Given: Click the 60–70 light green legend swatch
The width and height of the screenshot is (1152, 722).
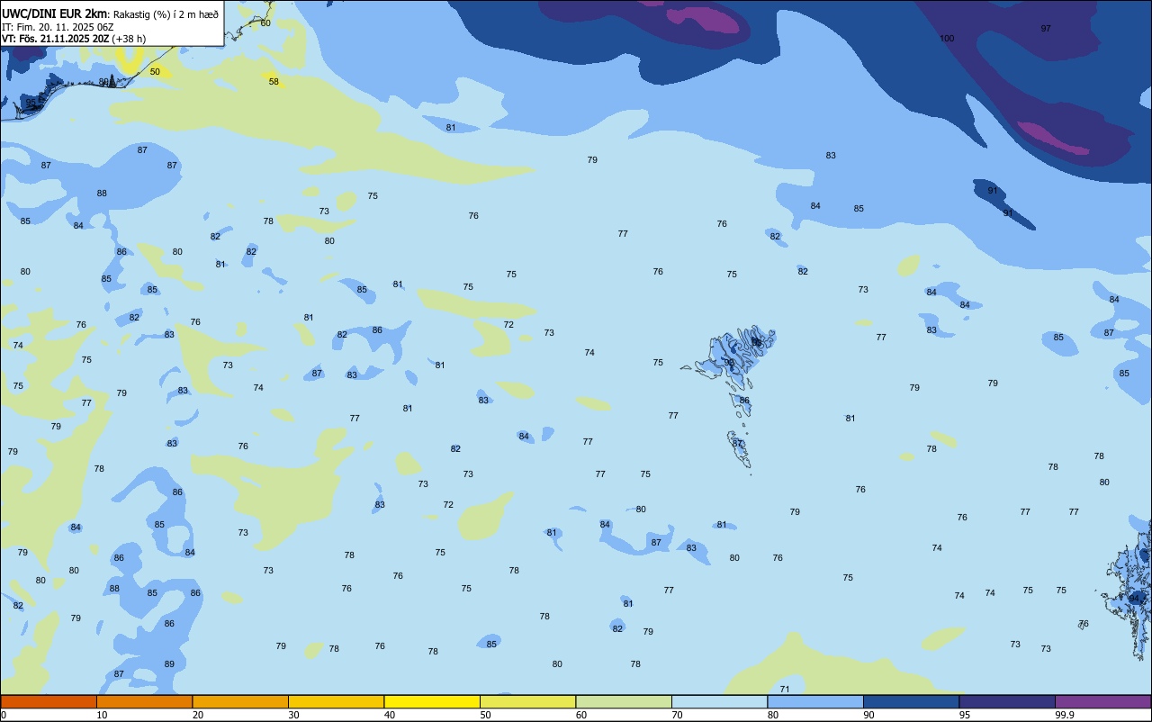Looking at the screenshot, I should point(624,702).
